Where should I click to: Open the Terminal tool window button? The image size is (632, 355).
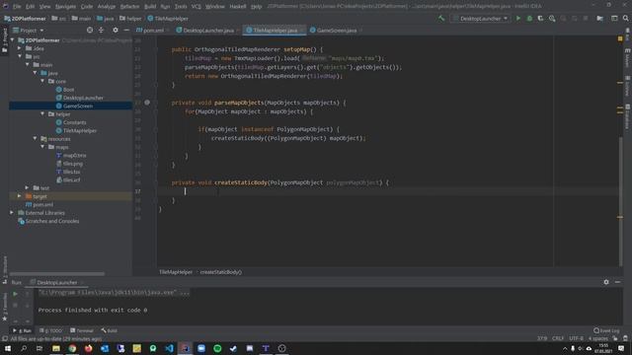(82, 330)
